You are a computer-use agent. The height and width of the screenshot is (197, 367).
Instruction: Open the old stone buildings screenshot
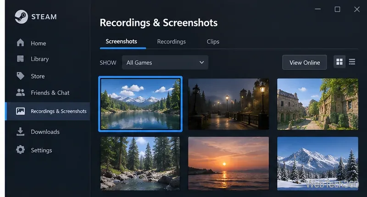(317, 104)
